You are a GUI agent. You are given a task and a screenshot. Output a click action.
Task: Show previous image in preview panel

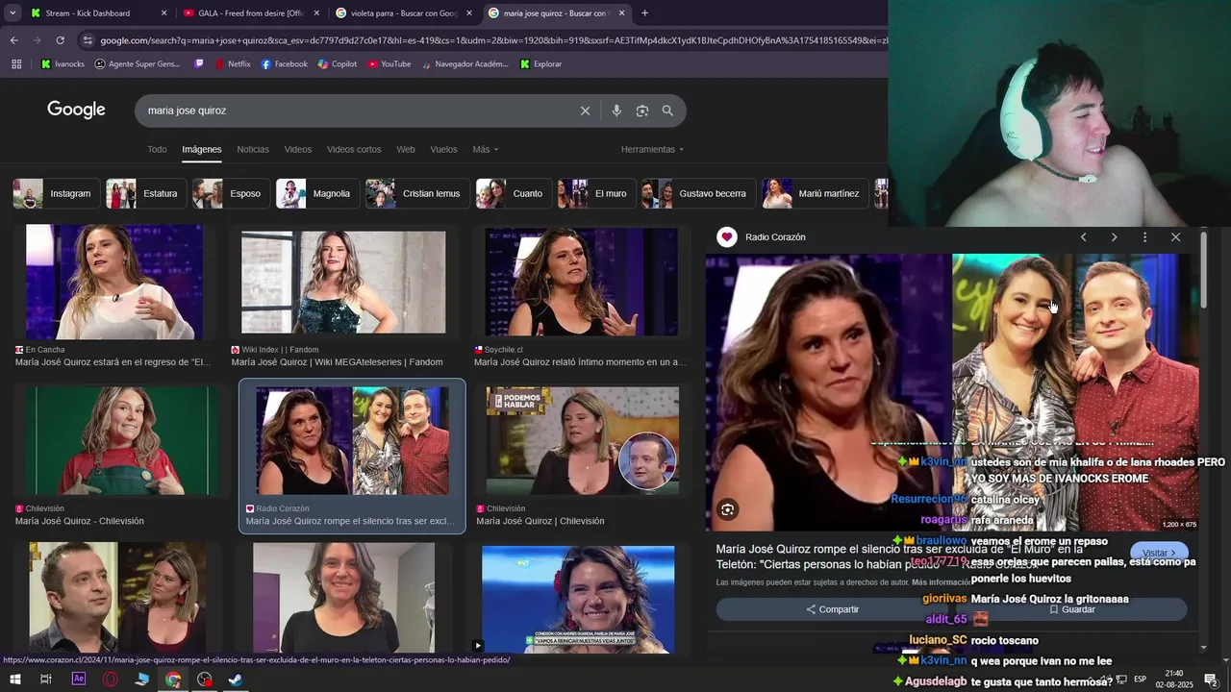[x=1083, y=237]
